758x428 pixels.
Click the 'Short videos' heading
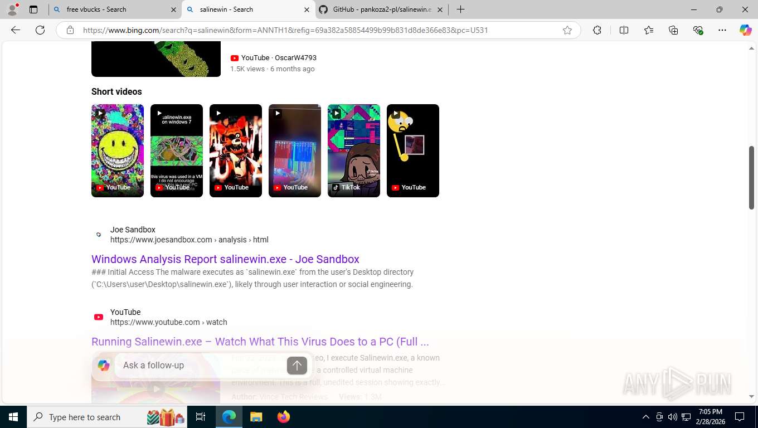click(116, 91)
